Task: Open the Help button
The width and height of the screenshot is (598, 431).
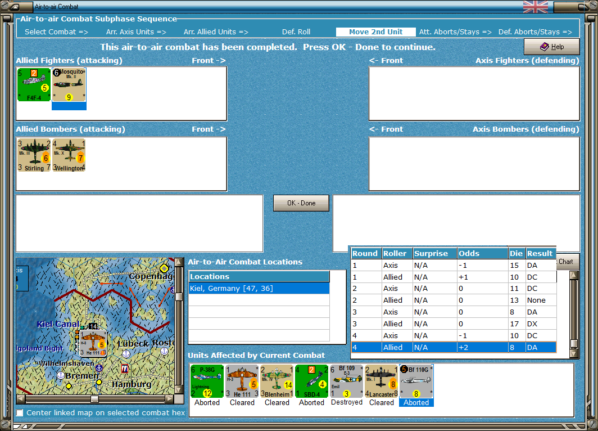Action: (552, 47)
